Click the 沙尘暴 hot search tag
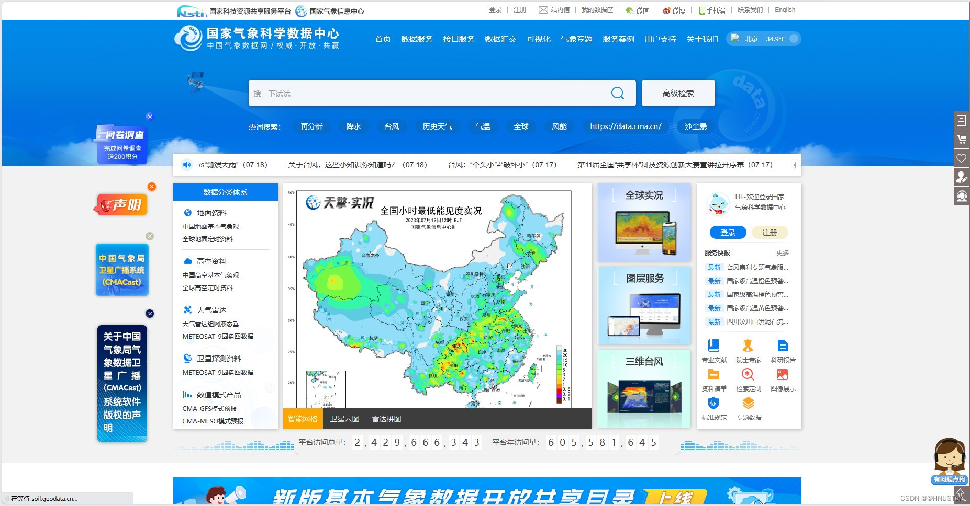970x506 pixels. click(x=696, y=126)
